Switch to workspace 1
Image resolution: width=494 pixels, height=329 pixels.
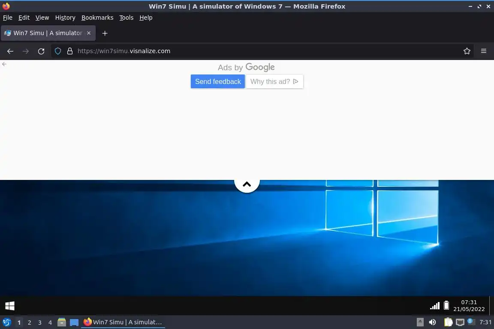coord(19,323)
